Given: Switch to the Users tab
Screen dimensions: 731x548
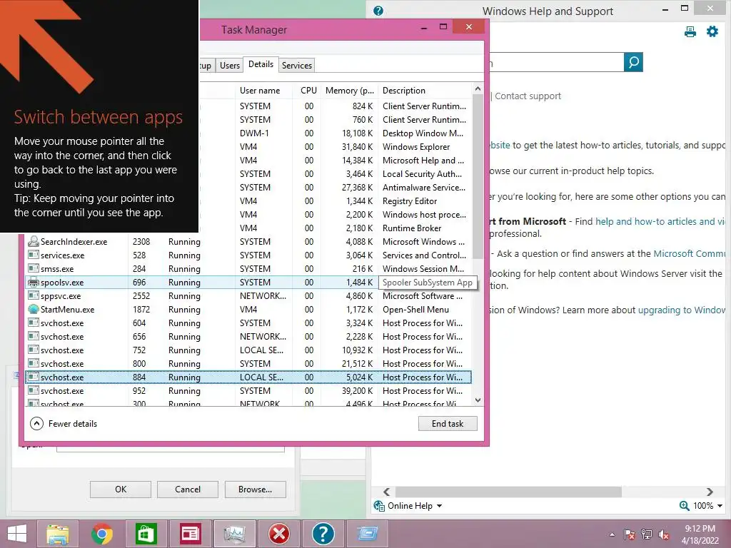Looking at the screenshot, I should coord(230,65).
